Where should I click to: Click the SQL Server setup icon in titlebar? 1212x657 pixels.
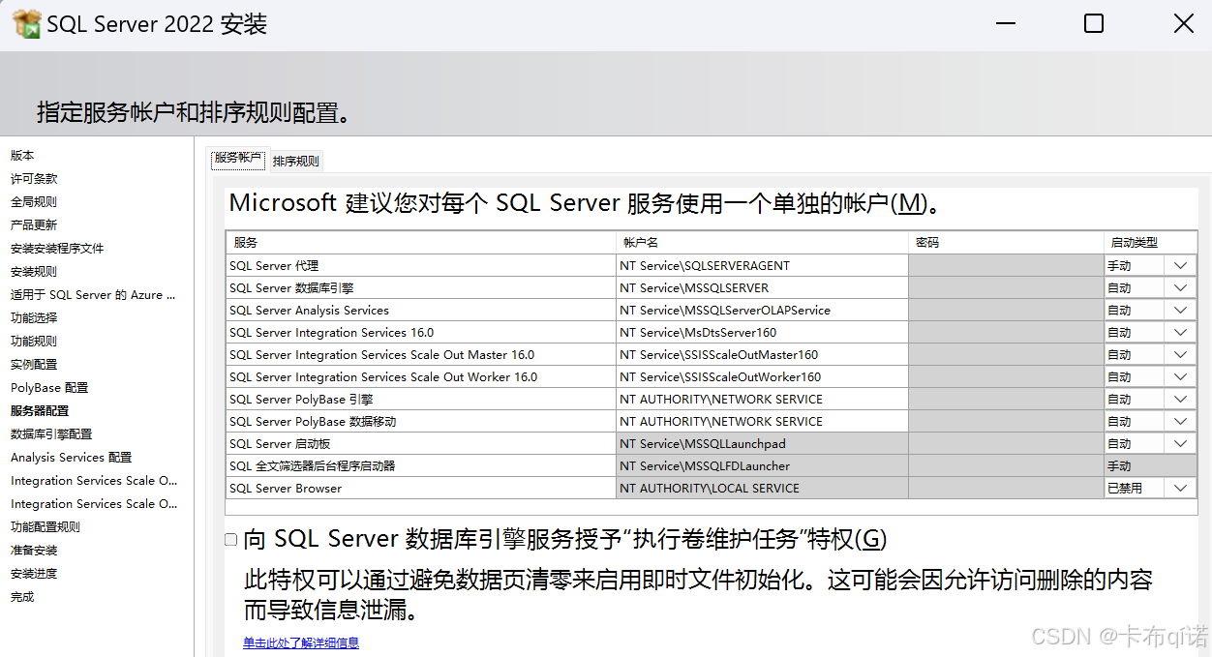[25, 22]
